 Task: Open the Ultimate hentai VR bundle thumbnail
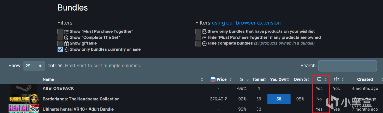coord(24,109)
